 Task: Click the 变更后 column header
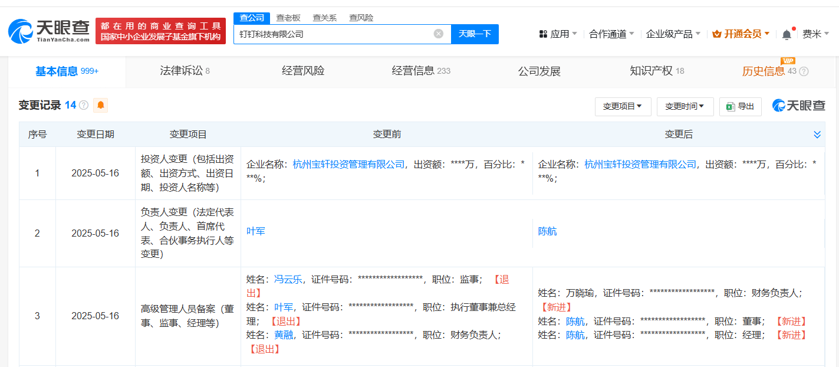pyautogui.click(x=679, y=135)
